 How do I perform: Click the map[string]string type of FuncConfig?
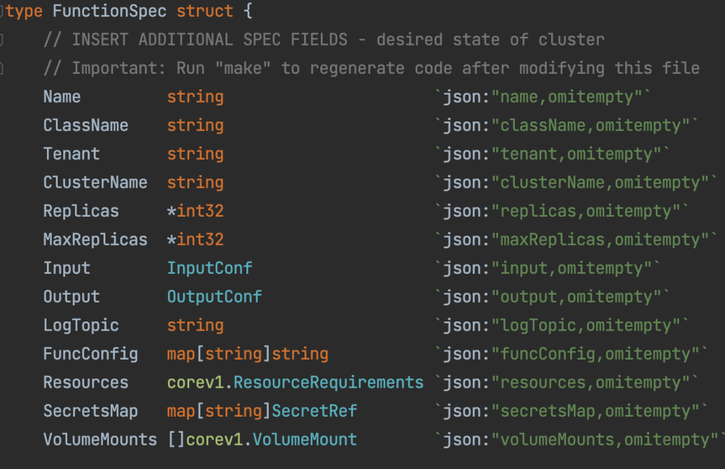pyautogui.click(x=247, y=354)
